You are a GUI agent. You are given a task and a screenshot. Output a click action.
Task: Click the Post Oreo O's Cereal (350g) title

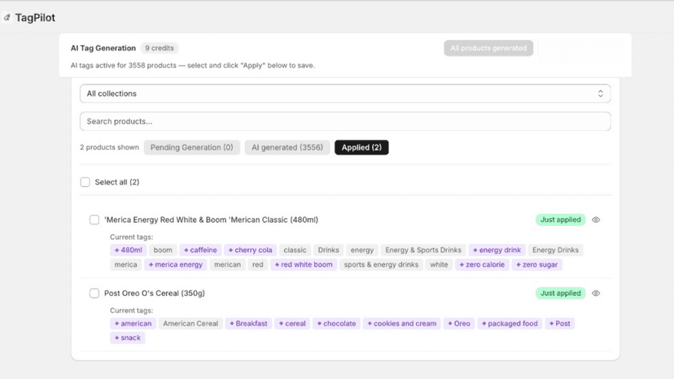[155, 294]
